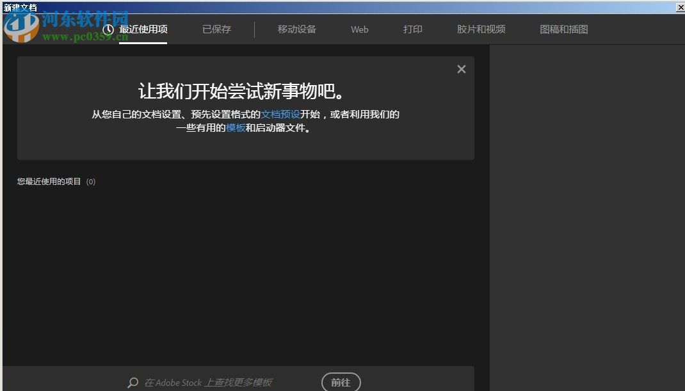Click the 您最近使用的项目 (0) label
The image size is (685, 391).
click(55, 181)
